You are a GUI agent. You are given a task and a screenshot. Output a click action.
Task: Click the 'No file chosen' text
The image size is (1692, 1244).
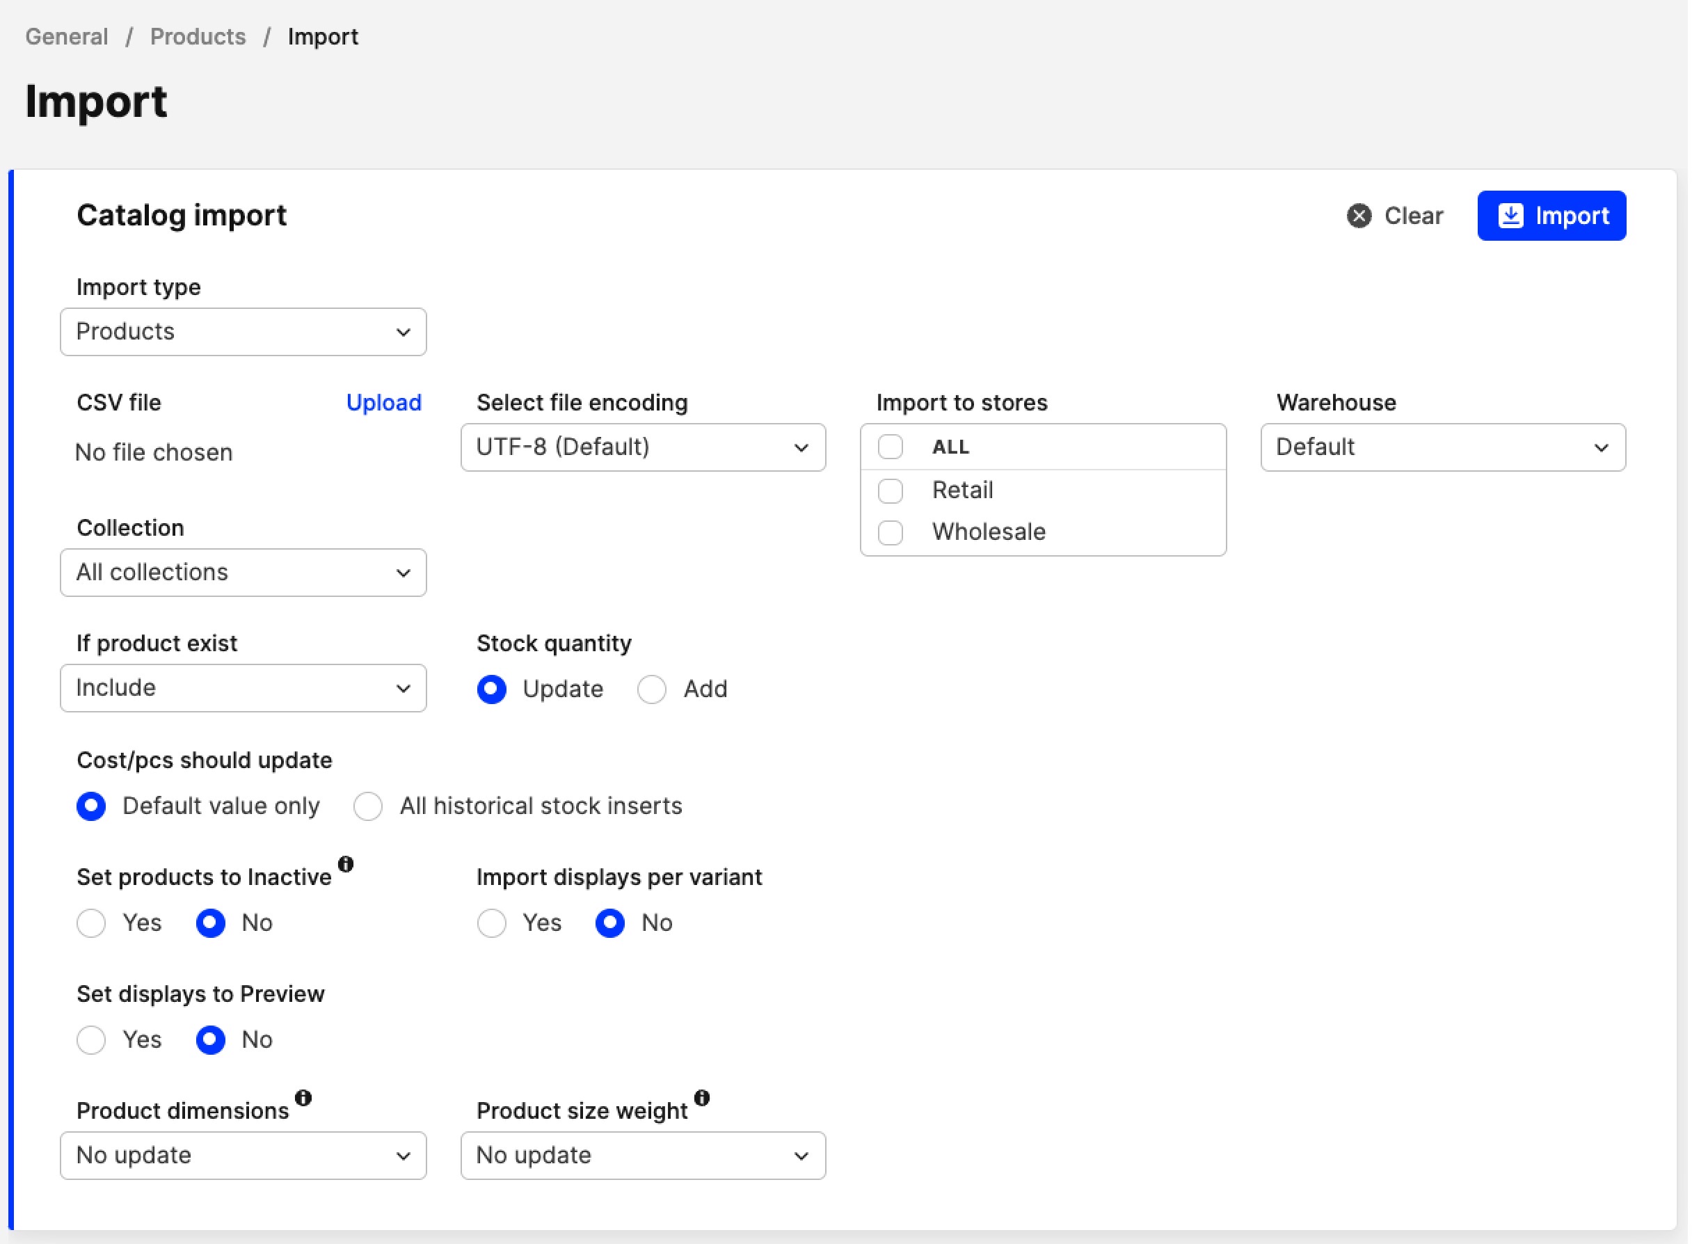(154, 454)
